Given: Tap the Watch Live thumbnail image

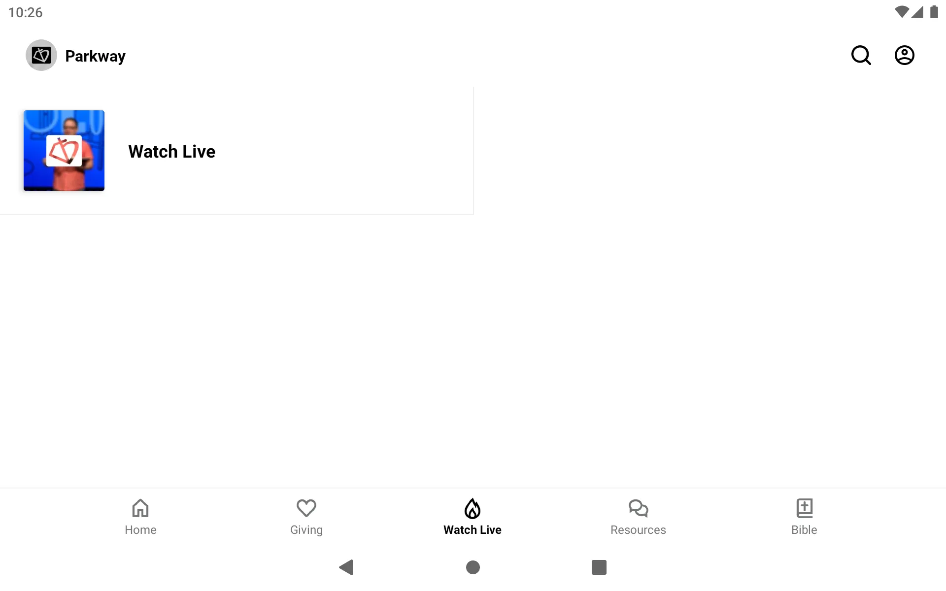Looking at the screenshot, I should click(64, 151).
